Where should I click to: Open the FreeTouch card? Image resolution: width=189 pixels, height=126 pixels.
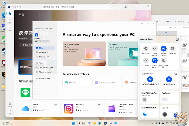pyautogui.click(x=169, y=97)
